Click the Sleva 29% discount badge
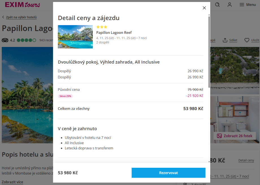 [65, 96]
